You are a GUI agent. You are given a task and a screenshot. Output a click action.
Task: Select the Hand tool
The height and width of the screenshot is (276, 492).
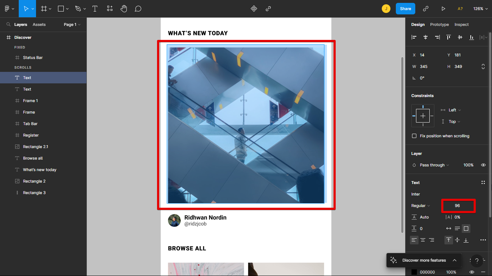(x=124, y=9)
